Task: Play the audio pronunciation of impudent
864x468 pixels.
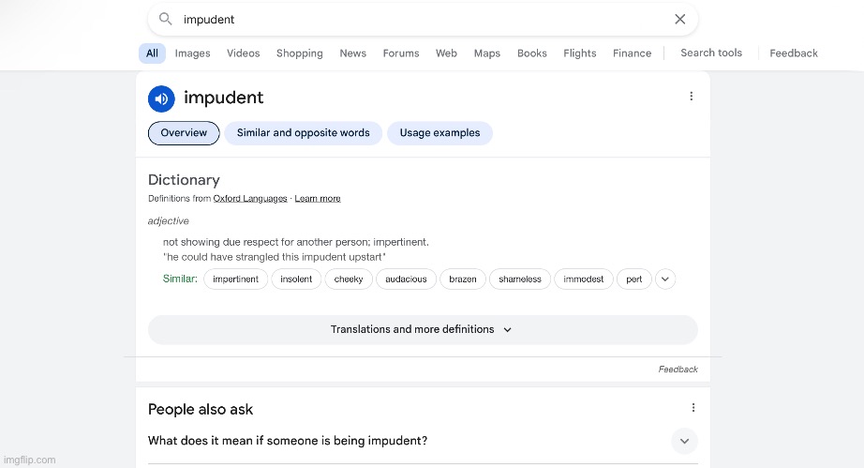Action: 161,98
